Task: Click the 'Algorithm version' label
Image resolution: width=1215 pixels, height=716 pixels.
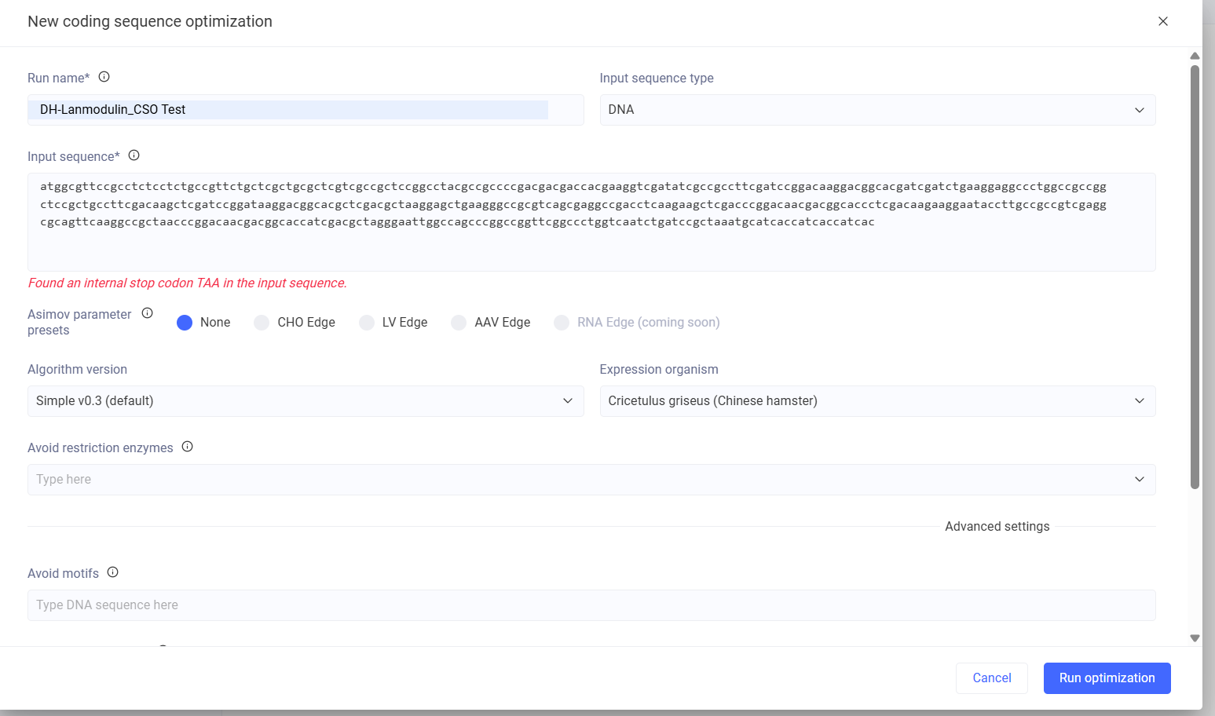Action: (77, 370)
